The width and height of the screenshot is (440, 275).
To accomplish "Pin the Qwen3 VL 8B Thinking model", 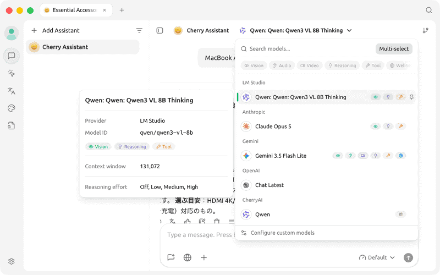I will (x=411, y=97).
